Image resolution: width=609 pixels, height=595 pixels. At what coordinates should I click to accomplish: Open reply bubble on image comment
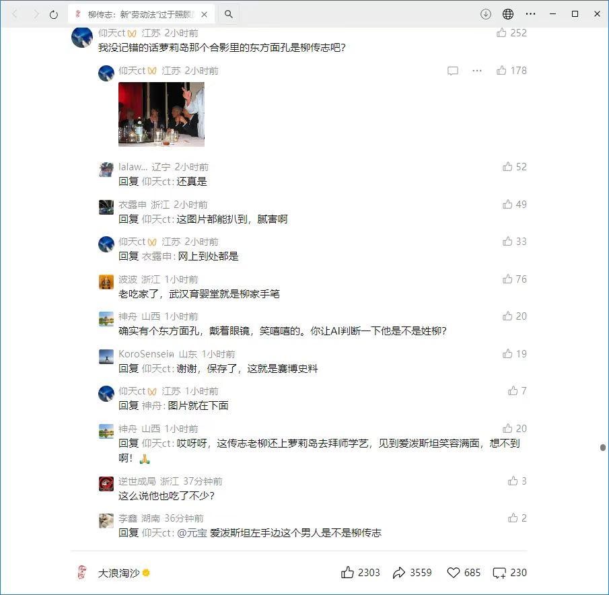453,71
